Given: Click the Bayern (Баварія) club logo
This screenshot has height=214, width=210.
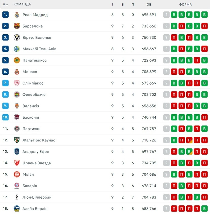Looking at the screenshot, I should 17,186.
